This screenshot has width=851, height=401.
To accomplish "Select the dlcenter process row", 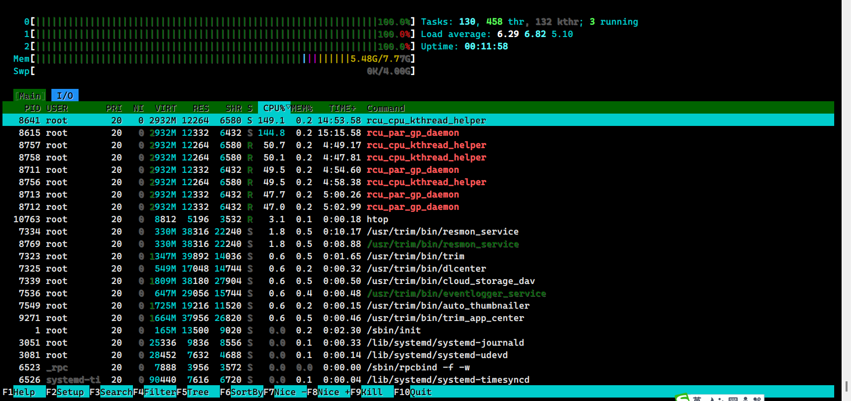I will tap(418, 269).
